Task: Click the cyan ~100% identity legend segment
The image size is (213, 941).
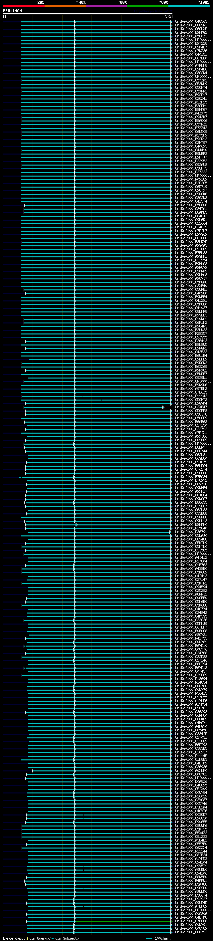Action: (x=189, y=6)
